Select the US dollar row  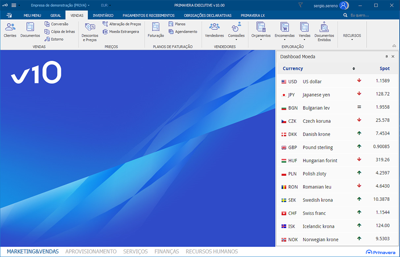[337, 81]
